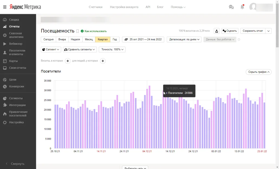Viewport: 279px width, 169px height.
Task: Expand the Сохранить отчет arrow menu
Action: [268, 31]
